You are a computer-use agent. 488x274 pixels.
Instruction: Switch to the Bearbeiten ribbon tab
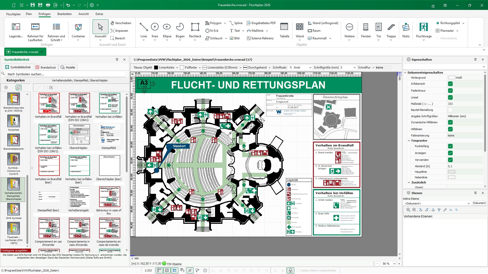[64, 14]
